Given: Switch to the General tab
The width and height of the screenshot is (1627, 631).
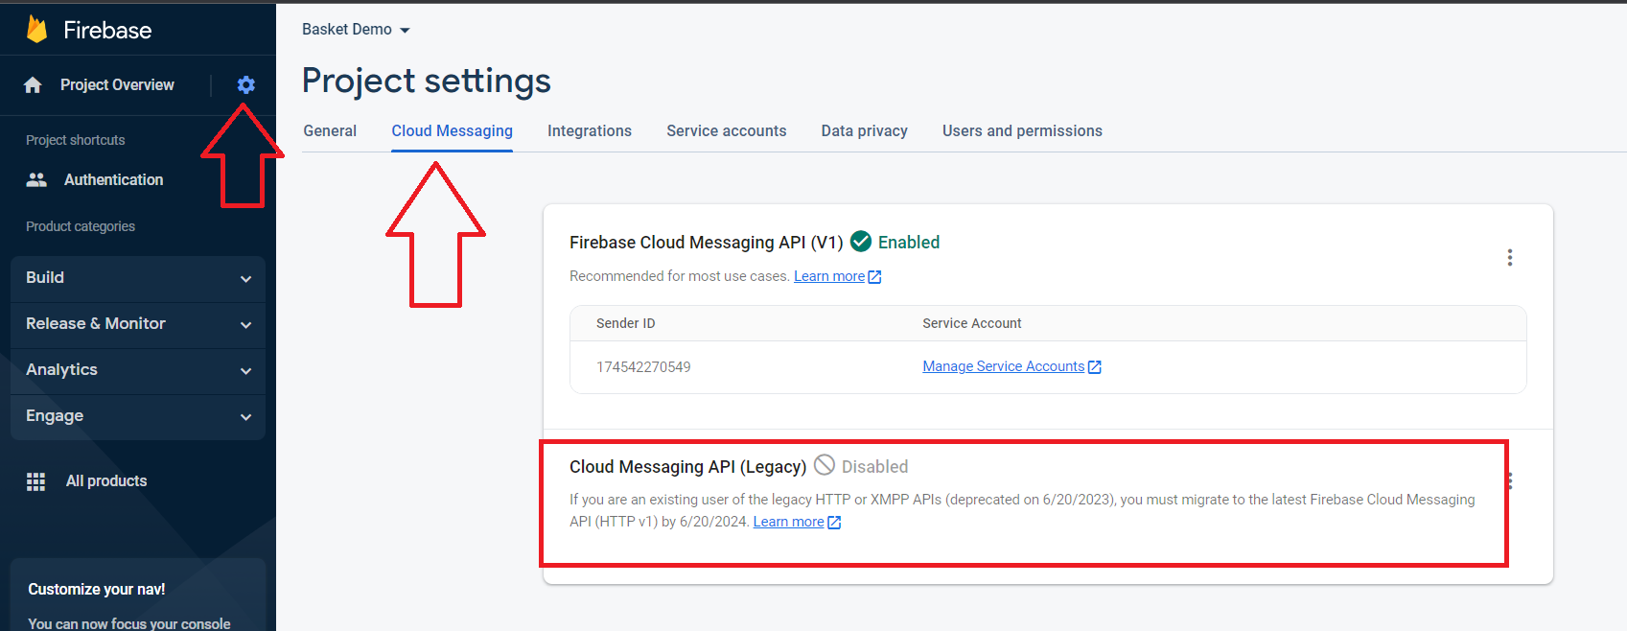Looking at the screenshot, I should (330, 131).
